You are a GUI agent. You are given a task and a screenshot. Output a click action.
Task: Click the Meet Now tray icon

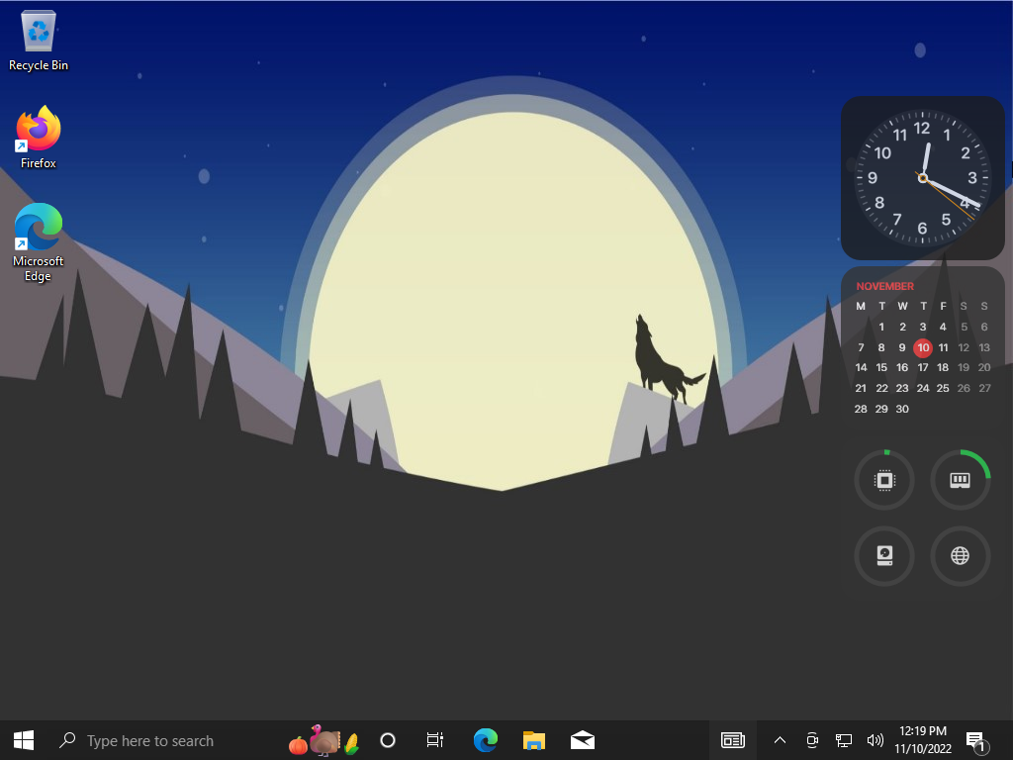(x=812, y=740)
